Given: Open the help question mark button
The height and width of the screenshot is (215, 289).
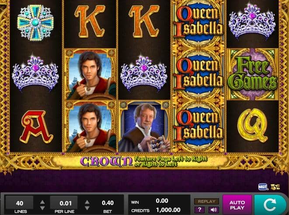Looking at the screenshot, I should [199, 210].
